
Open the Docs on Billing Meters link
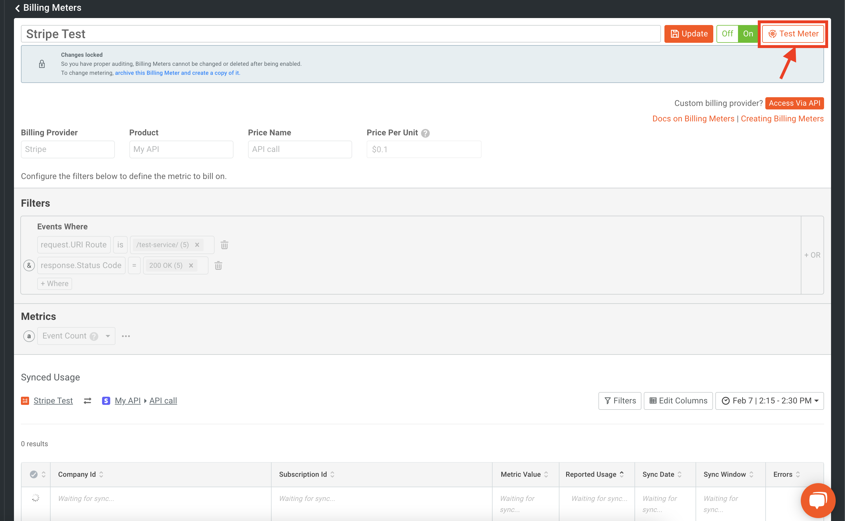(693, 118)
